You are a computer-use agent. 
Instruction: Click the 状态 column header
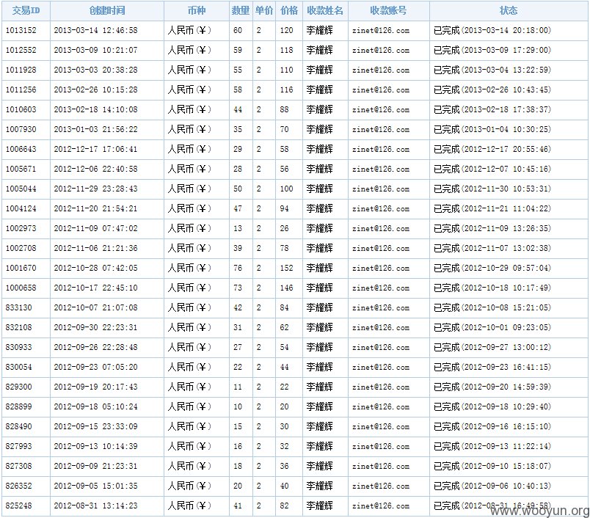click(x=509, y=10)
